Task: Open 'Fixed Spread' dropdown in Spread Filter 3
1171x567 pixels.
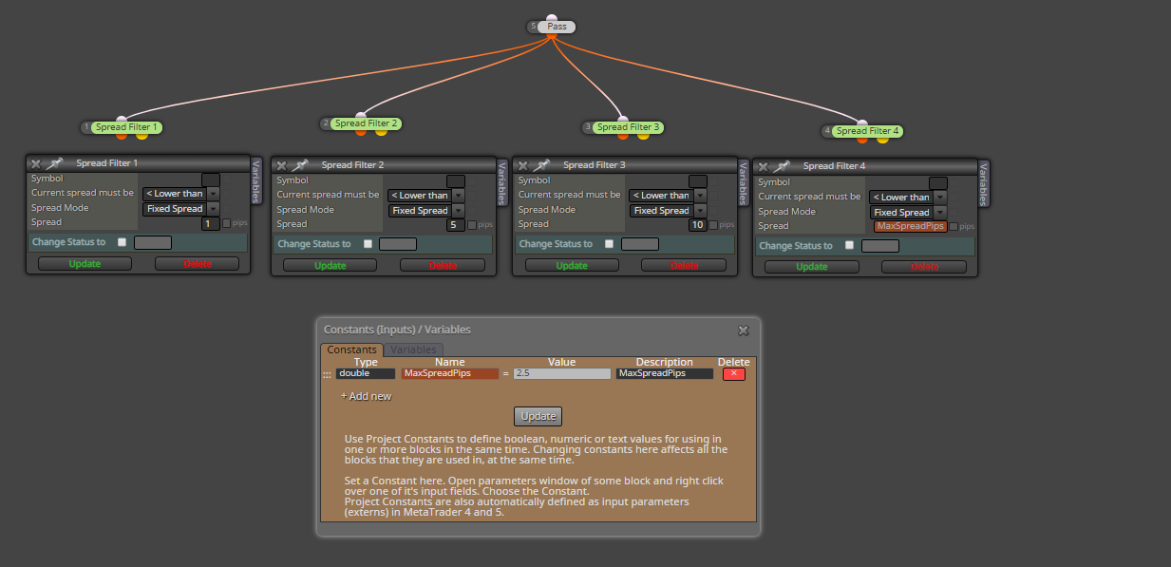Action: pos(668,211)
